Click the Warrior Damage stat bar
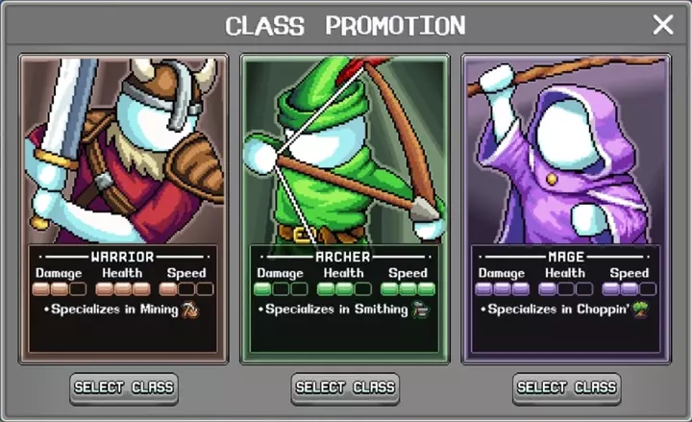The width and height of the screenshot is (692, 422). 60,289
